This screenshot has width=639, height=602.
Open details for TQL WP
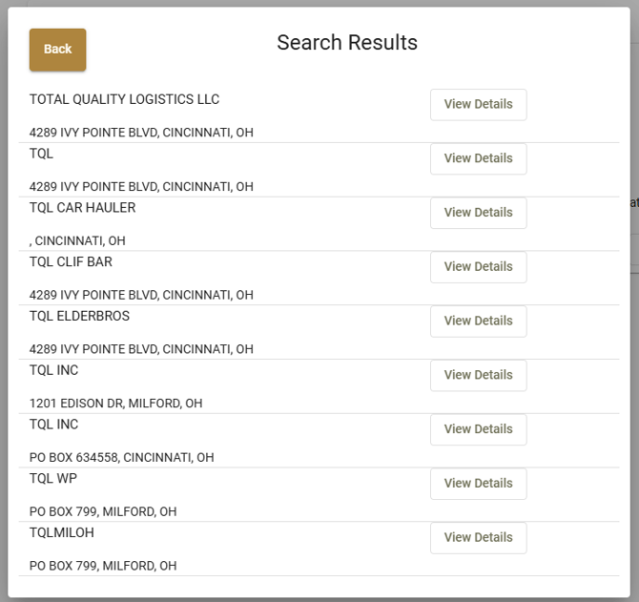point(479,485)
